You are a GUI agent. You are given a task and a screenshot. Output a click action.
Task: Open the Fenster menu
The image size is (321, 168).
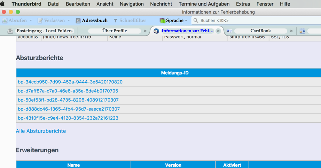[x=265, y=4]
